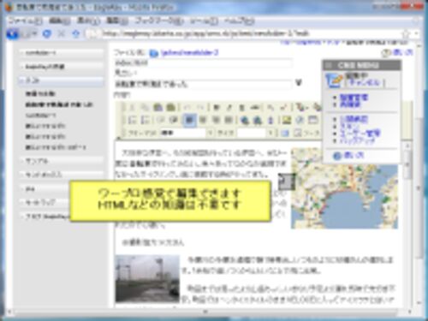This screenshot has height=321, width=428.
Task: Go to Firefox home page icon
Action: point(75,34)
